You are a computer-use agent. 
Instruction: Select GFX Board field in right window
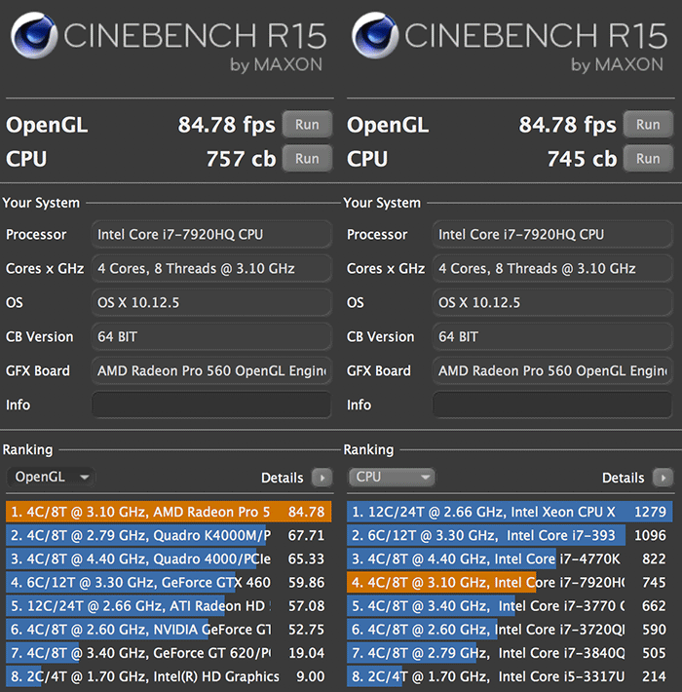tap(552, 370)
